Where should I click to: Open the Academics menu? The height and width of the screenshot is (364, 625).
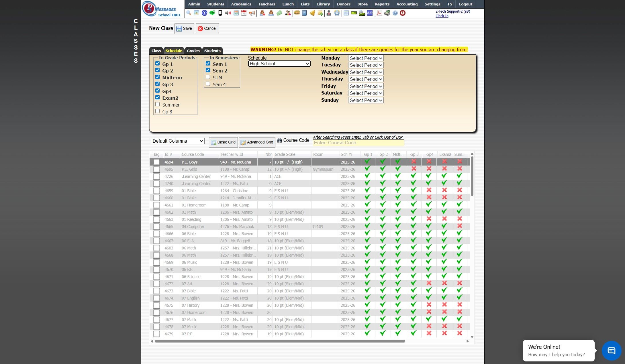pyautogui.click(x=241, y=4)
